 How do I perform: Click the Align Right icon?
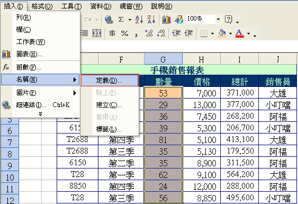84,33
